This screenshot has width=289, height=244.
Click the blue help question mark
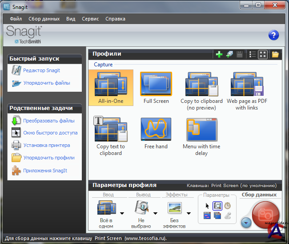[273, 35]
